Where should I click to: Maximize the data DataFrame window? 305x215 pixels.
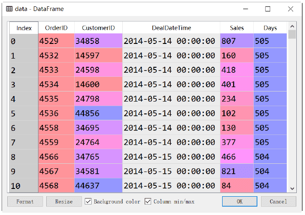point(267,9)
